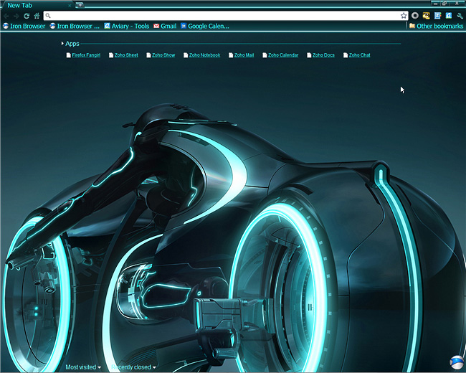This screenshot has height=373, width=466.
Task: Click the forward navigation arrow
Action: click(x=16, y=16)
